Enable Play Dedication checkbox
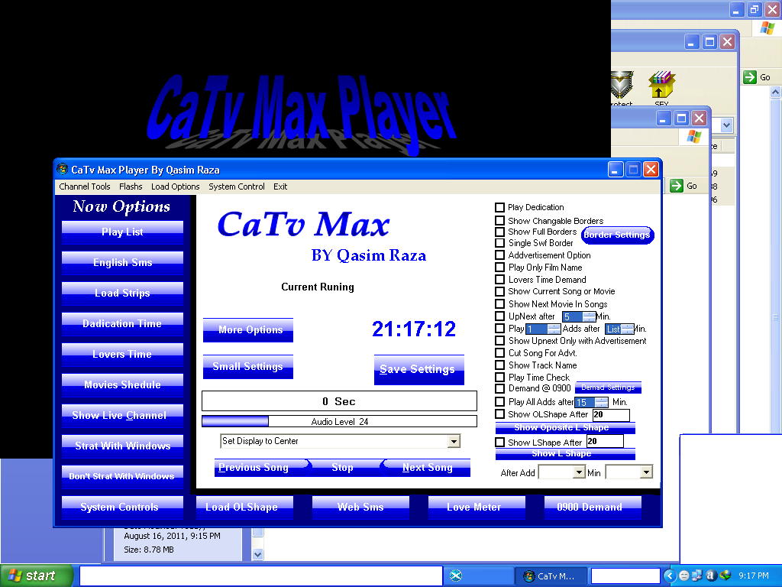 pos(499,207)
